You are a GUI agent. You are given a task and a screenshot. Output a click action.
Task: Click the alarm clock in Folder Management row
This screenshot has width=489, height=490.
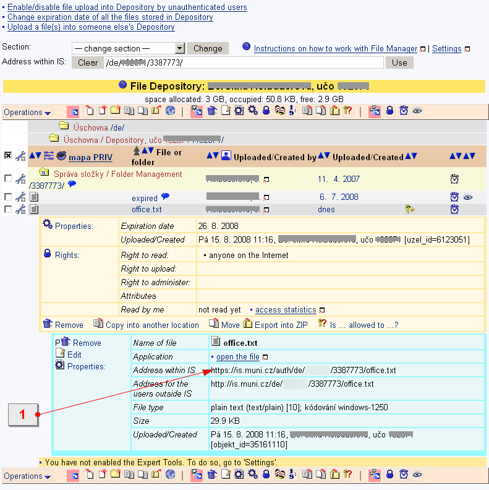tap(454, 179)
